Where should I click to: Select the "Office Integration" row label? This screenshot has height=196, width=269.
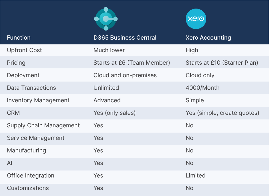tap(31, 175)
